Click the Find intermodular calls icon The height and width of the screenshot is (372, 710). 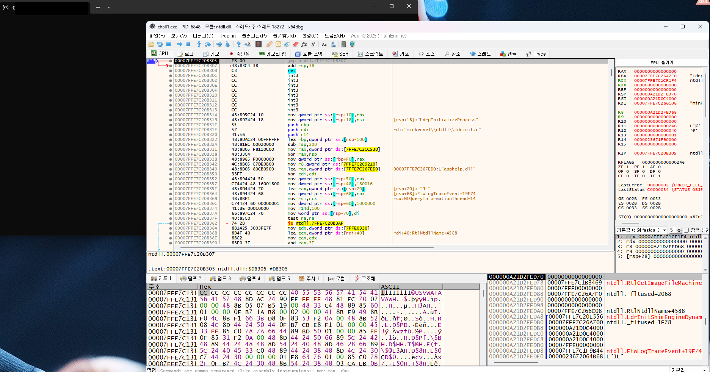tap(333, 44)
